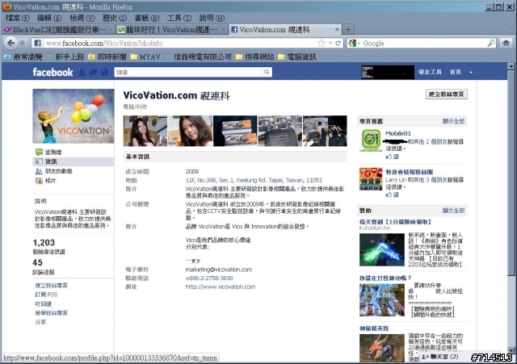
Task: Open the 即時新聞 bookmarks folder
Action: point(107,57)
